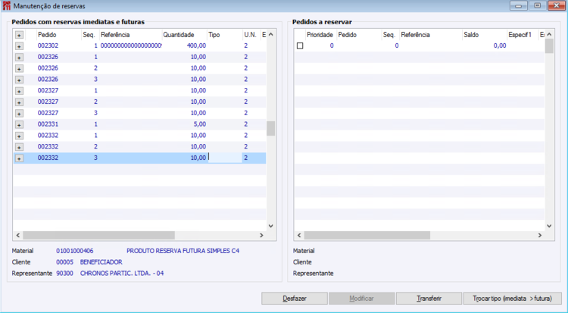
Task: Click right grid vertical scrollbar down arrow
Action: pyautogui.click(x=549, y=226)
